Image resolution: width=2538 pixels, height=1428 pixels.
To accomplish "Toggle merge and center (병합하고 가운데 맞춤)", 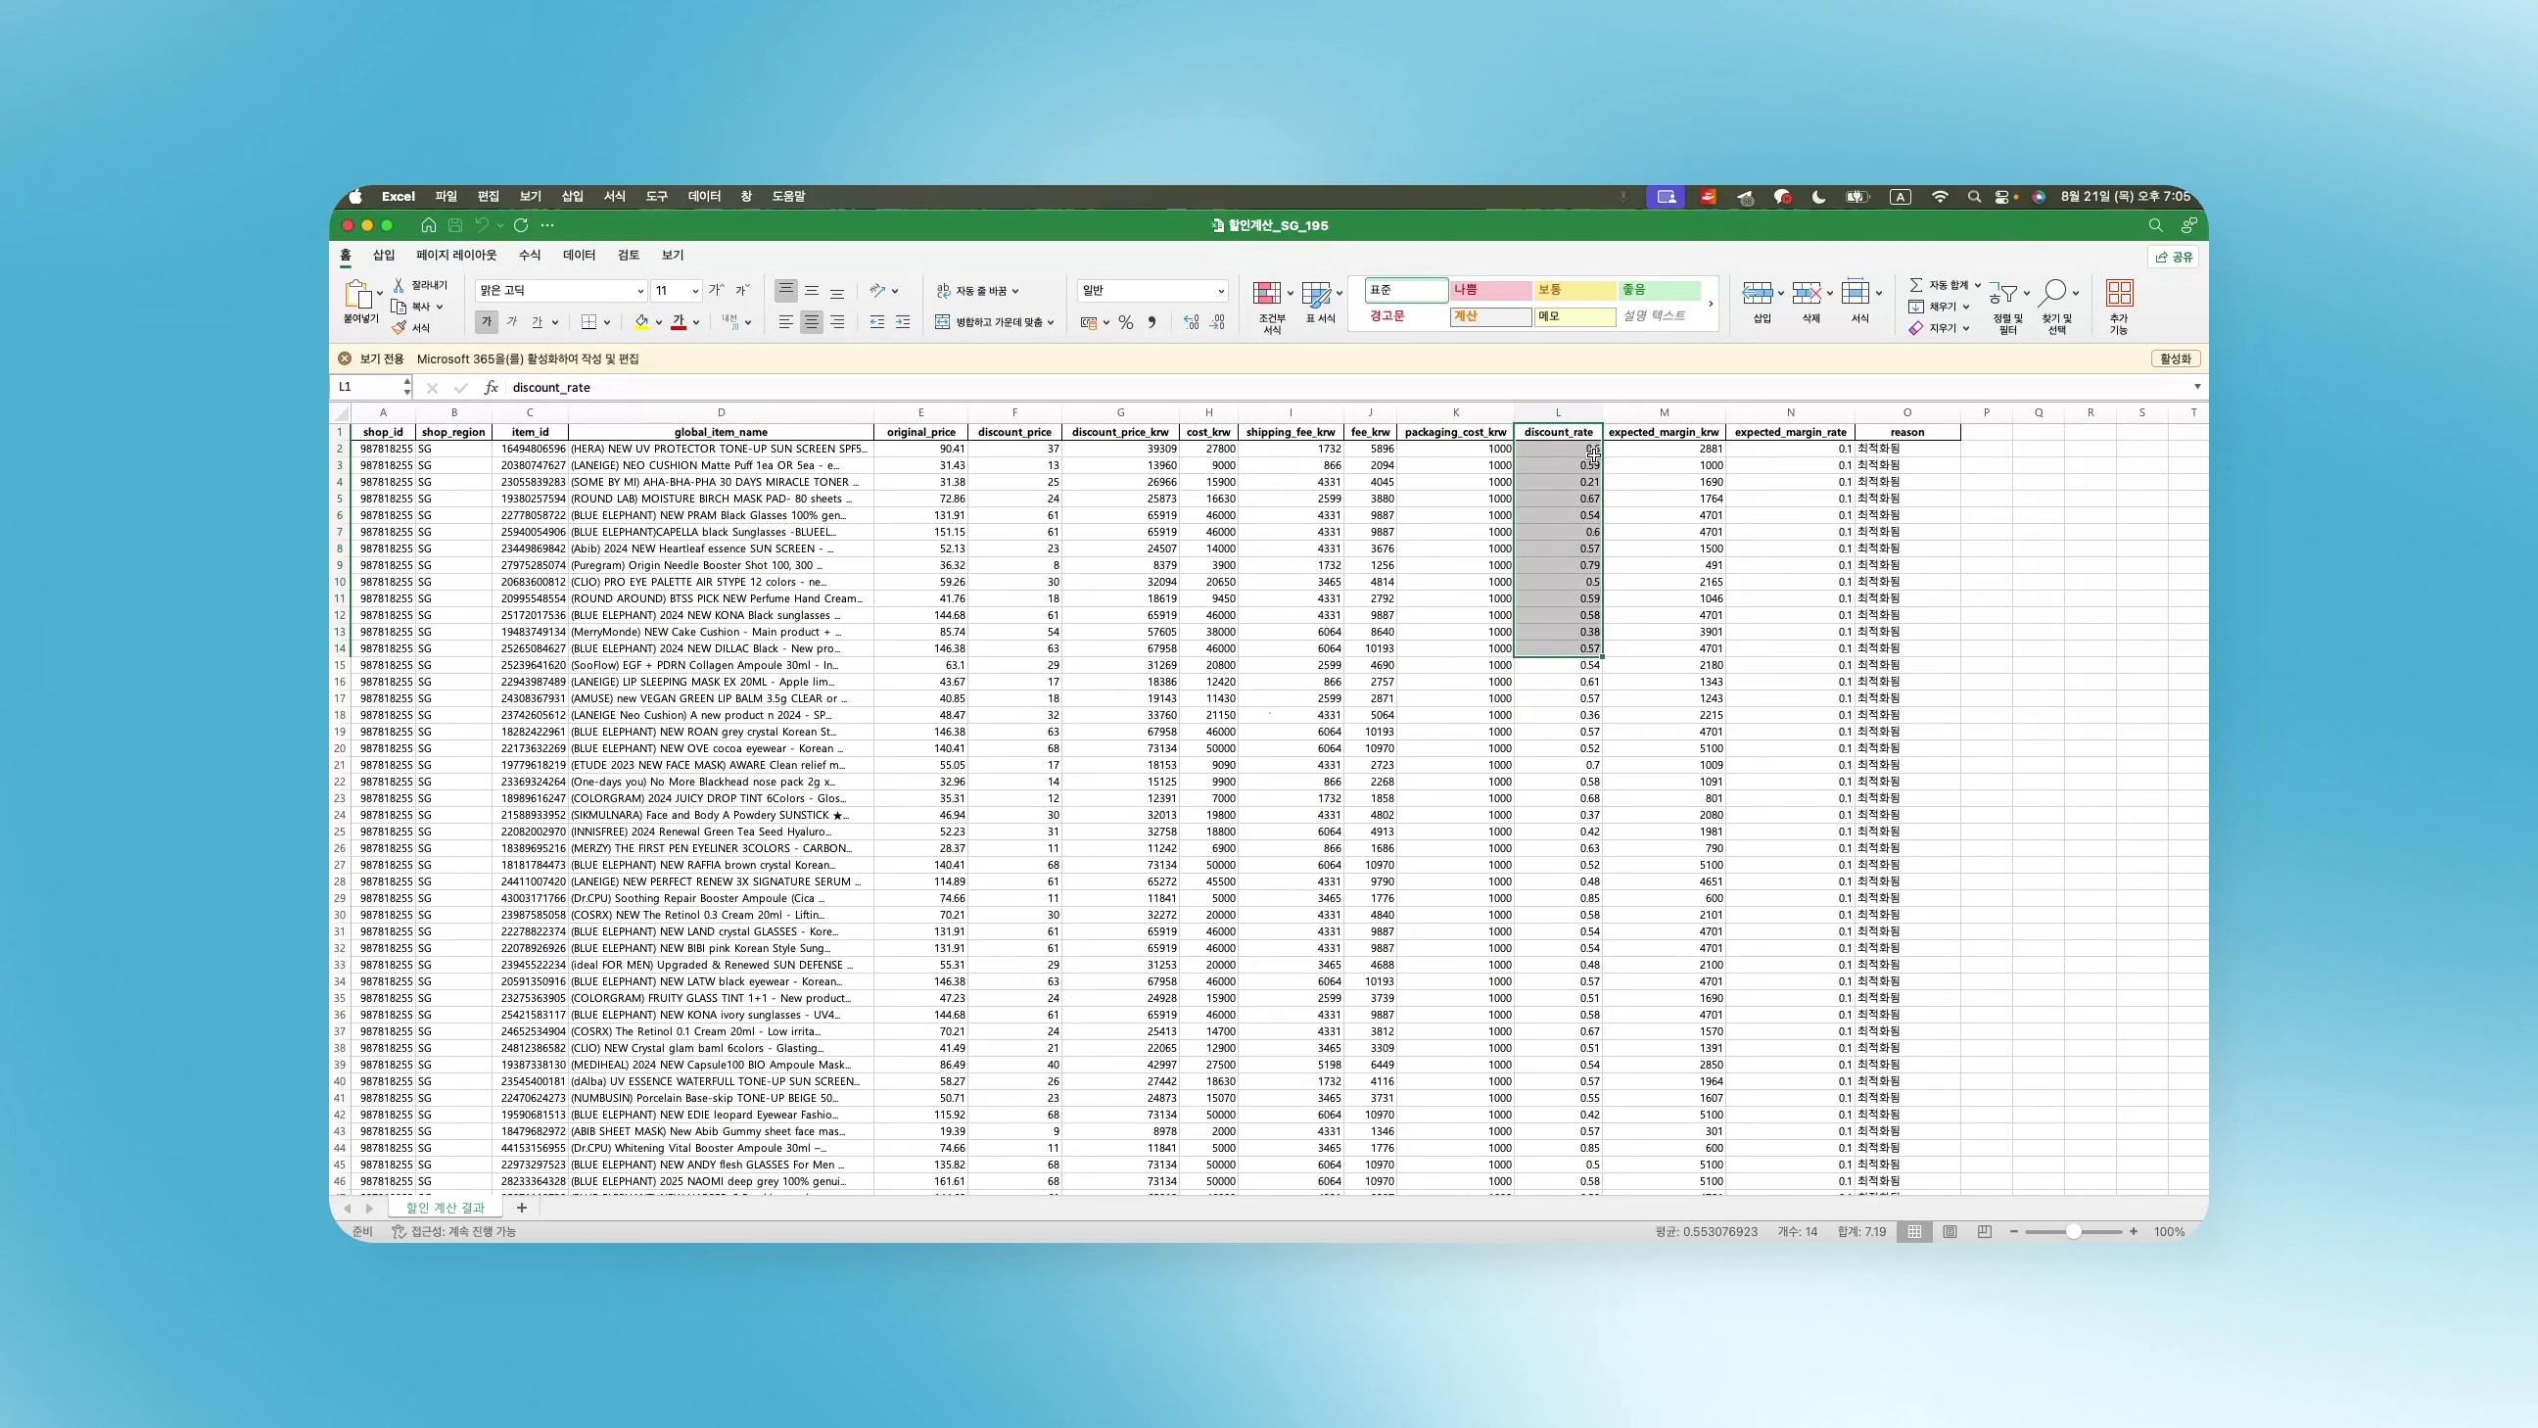I will click(990, 321).
